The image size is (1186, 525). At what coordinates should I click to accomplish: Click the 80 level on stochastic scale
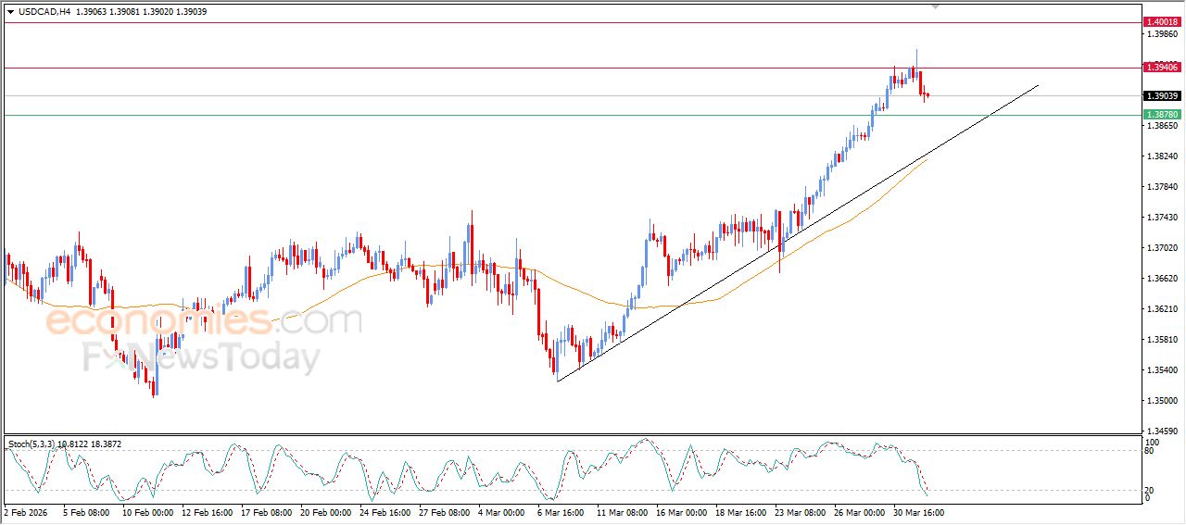pyautogui.click(x=1150, y=452)
